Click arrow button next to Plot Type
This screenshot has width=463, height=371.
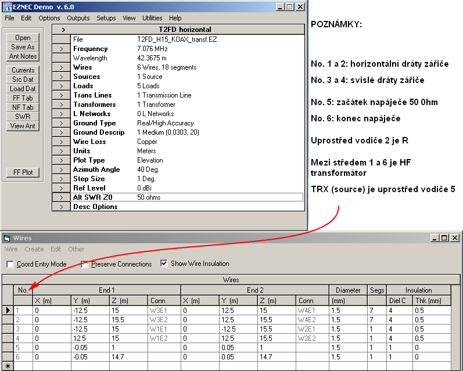(61, 160)
